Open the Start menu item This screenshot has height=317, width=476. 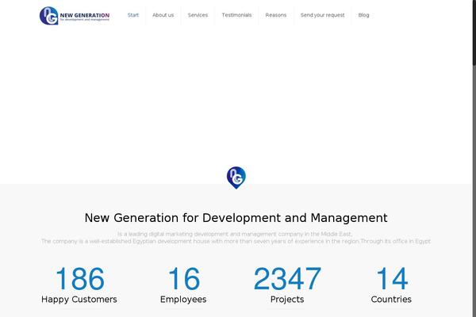[133, 15]
